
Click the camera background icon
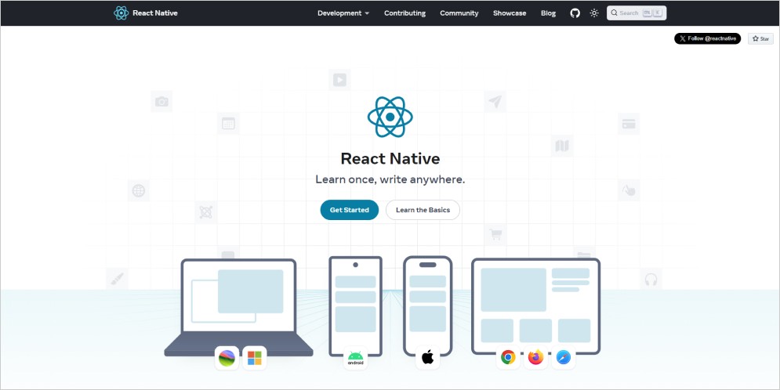click(161, 101)
